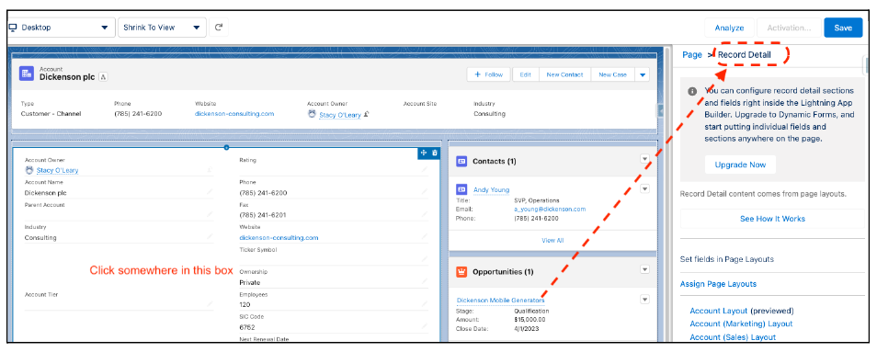This screenshot has width=877, height=352.
Task: Click Upgrade Now for Dynamic Forms
Action: [x=740, y=165]
